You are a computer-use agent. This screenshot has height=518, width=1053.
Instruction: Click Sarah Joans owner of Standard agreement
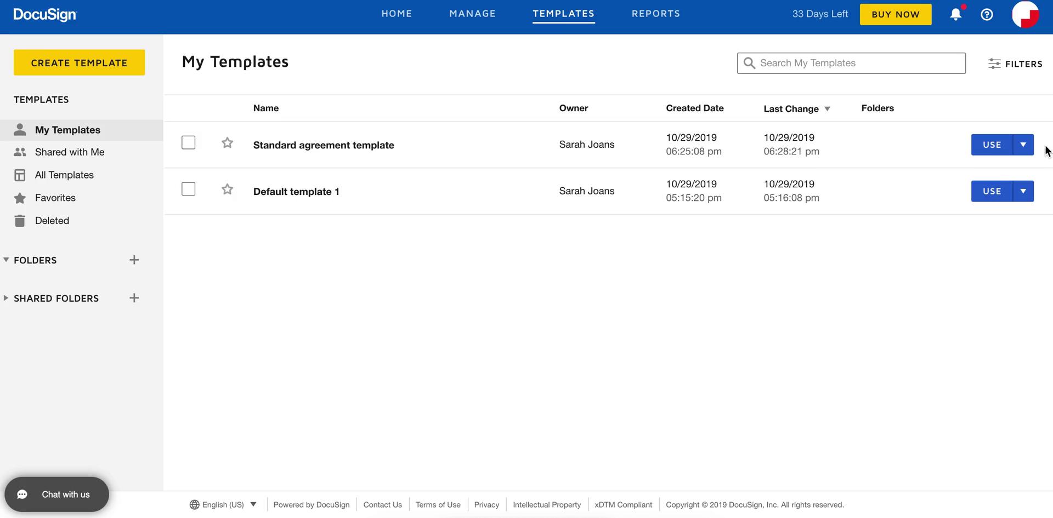[586, 145]
